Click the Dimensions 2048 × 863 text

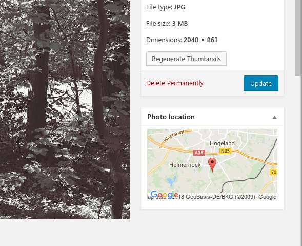click(182, 40)
